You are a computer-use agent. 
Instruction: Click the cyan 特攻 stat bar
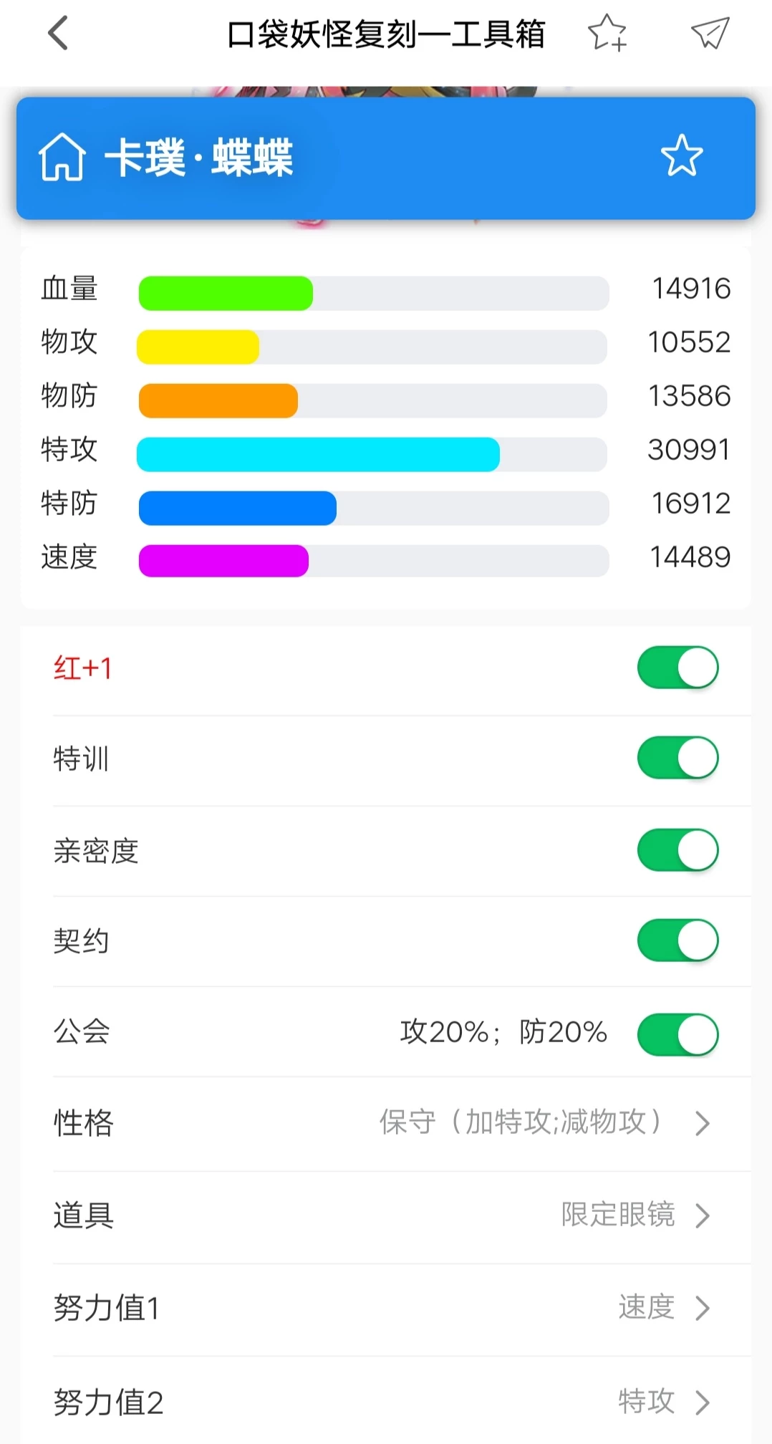tap(318, 454)
